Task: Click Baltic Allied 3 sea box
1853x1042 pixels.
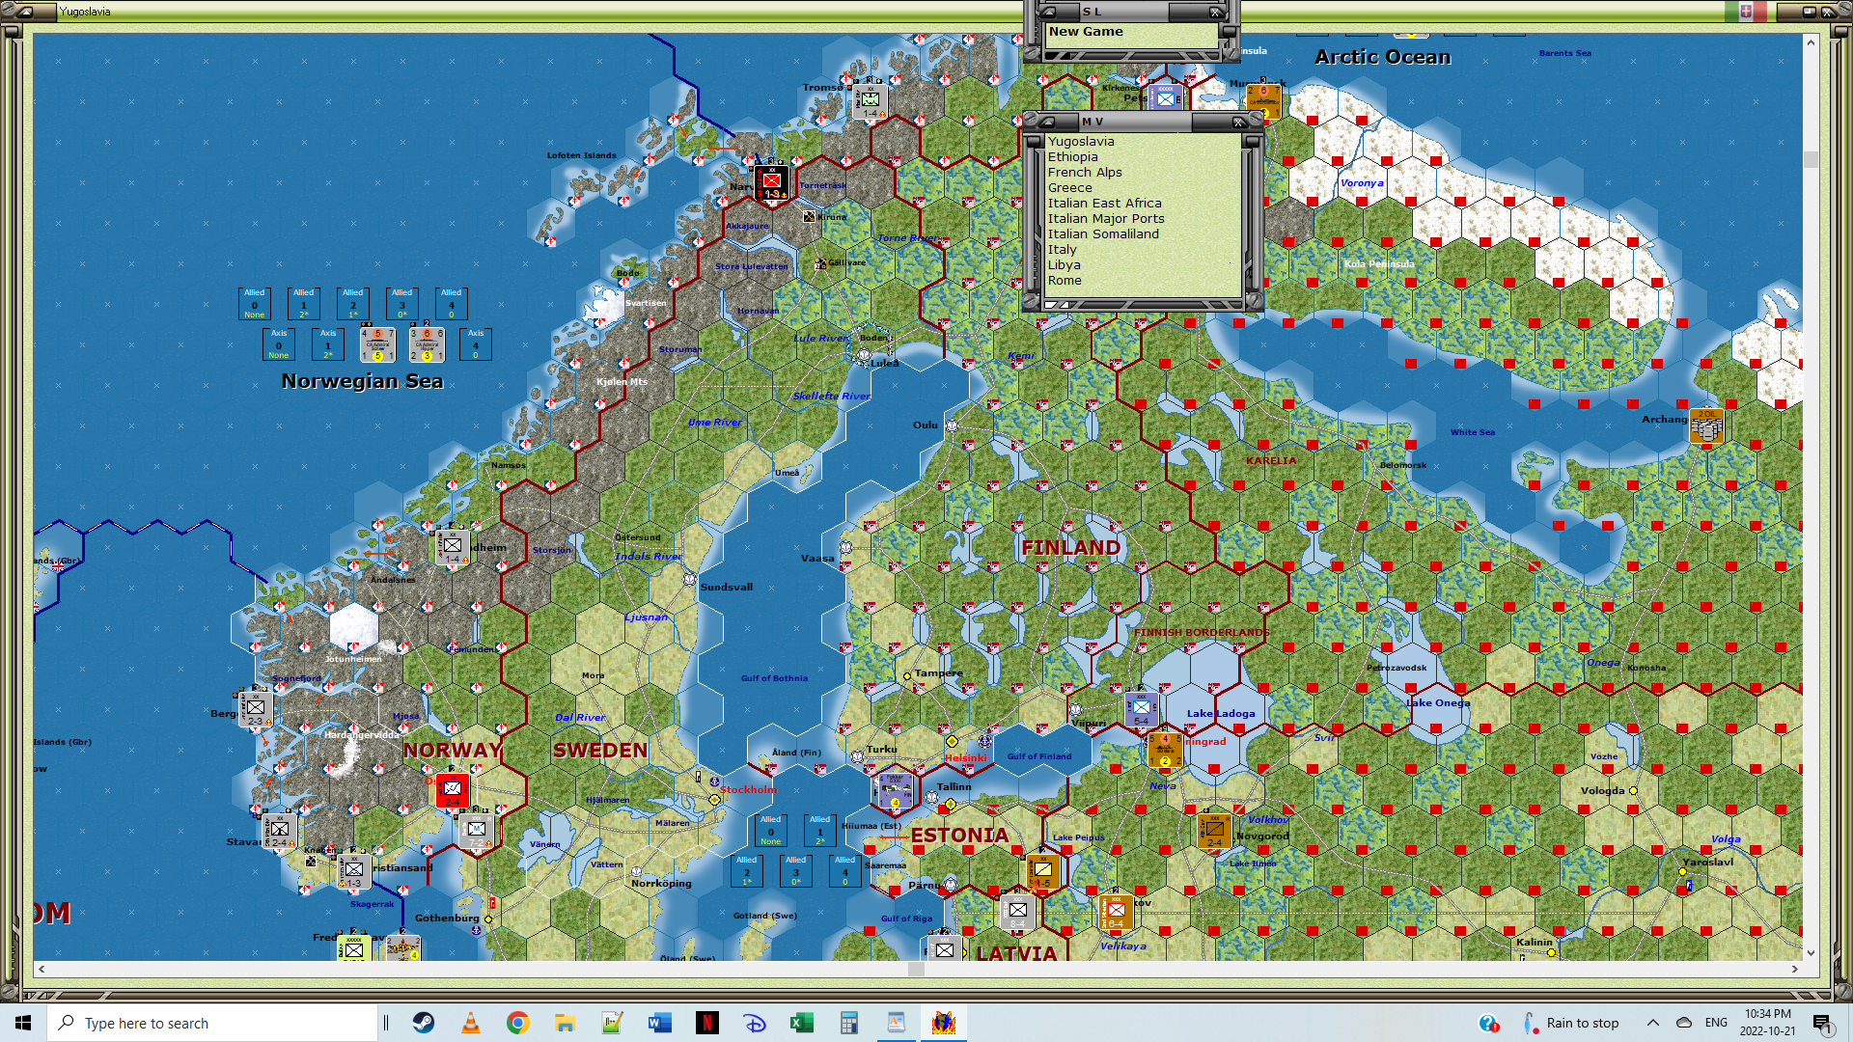Action: click(x=796, y=871)
